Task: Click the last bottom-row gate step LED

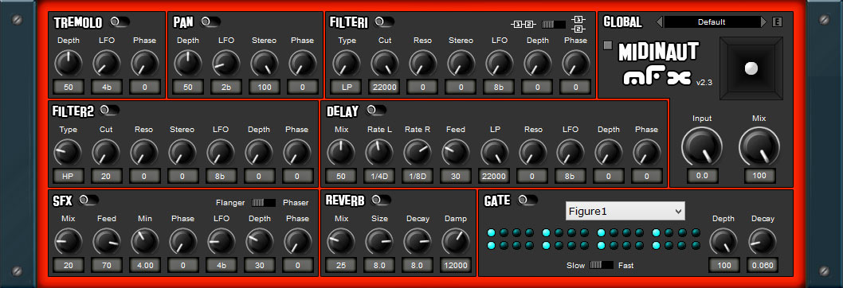Action: tap(696, 246)
